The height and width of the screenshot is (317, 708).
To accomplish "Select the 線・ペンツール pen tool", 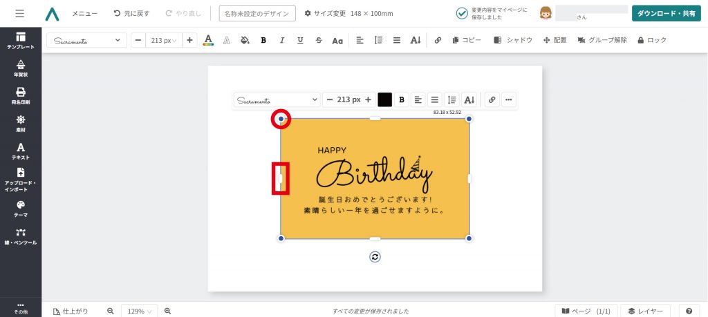I will (x=20, y=236).
